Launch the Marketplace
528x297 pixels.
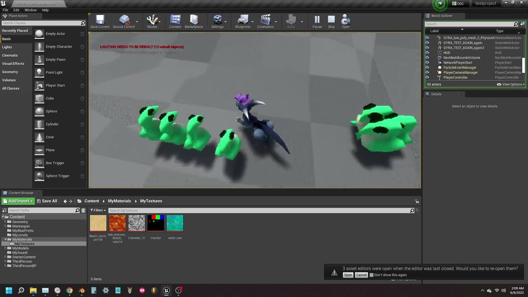(x=194, y=21)
